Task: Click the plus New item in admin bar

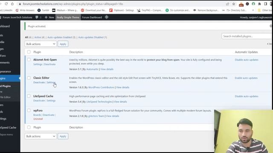Action: pos(49,17)
